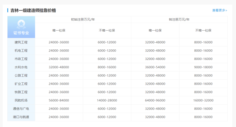The height and width of the screenshot is (127, 236).
Task: Click the 市政工程 row label
Action: [21, 59]
